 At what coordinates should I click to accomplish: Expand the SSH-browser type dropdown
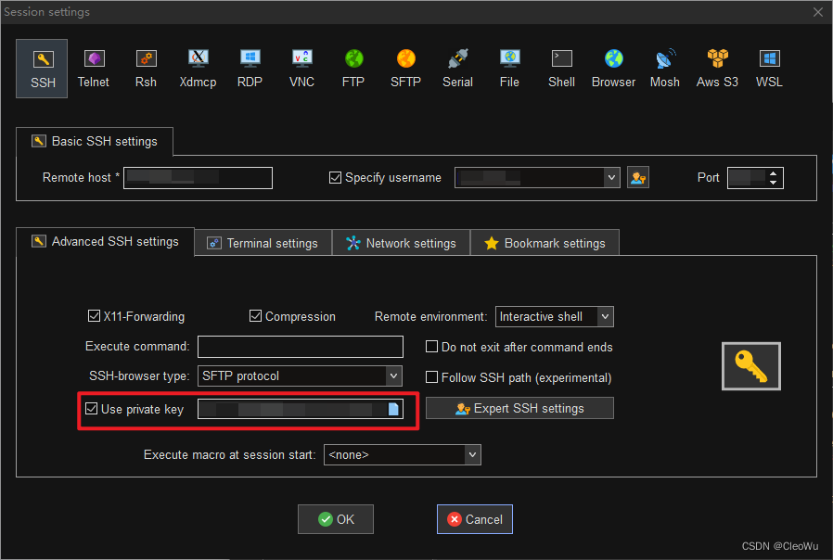[x=394, y=375]
